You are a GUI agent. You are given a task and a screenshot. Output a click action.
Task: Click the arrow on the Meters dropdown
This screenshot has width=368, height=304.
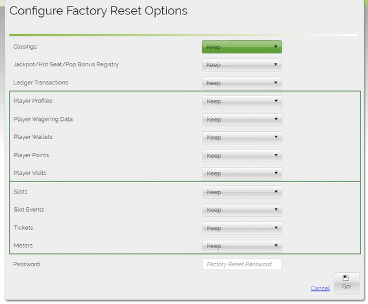coord(276,246)
